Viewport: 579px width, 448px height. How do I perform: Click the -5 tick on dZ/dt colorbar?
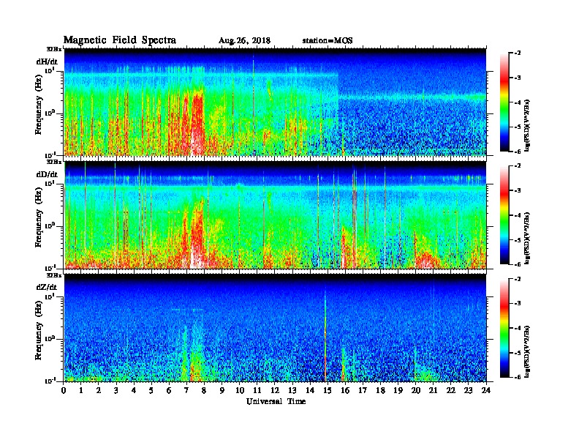(x=518, y=353)
